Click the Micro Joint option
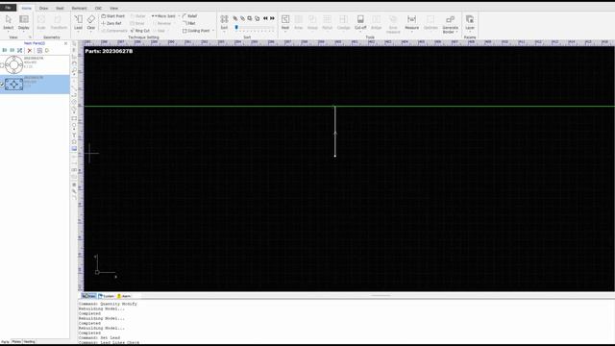615x346 pixels. pos(163,16)
